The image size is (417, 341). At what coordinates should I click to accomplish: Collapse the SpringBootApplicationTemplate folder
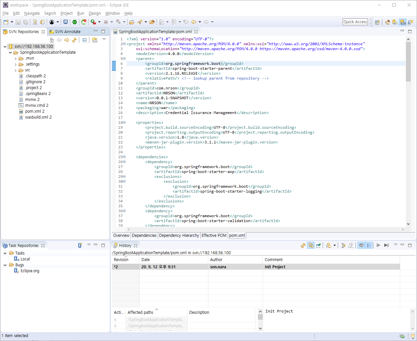pos(10,52)
